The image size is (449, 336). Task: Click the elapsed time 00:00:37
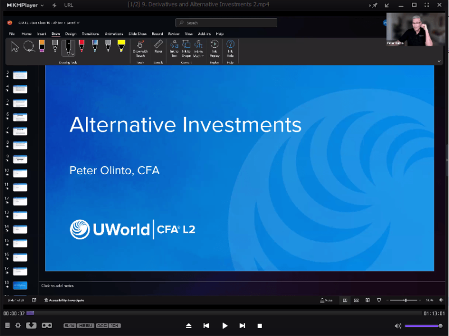click(13, 314)
